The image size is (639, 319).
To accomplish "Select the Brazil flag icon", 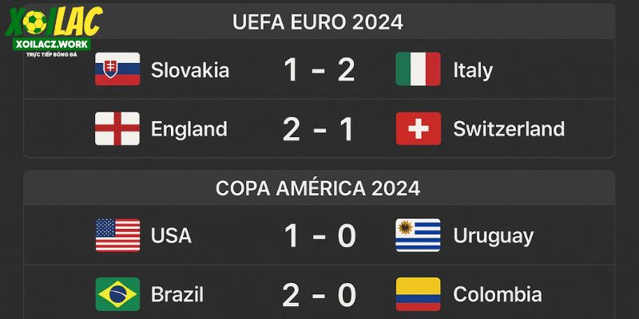I will 117,294.
